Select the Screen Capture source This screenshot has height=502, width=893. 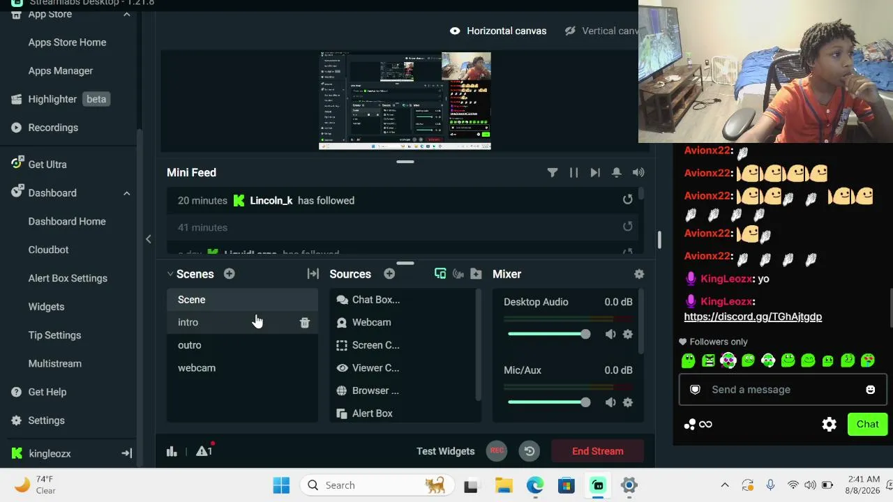[403, 345]
